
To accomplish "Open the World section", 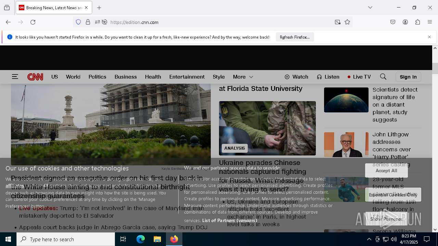I will pos(73,77).
